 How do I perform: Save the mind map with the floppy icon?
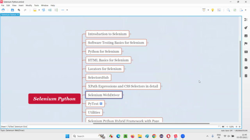pyautogui.click(x=12, y=10)
